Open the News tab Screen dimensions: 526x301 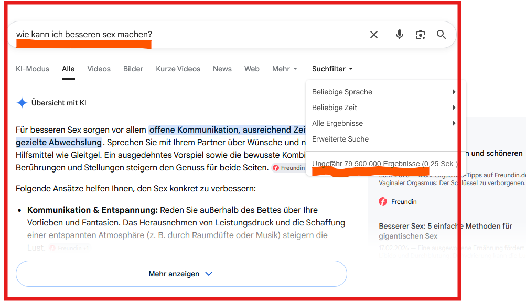222,69
